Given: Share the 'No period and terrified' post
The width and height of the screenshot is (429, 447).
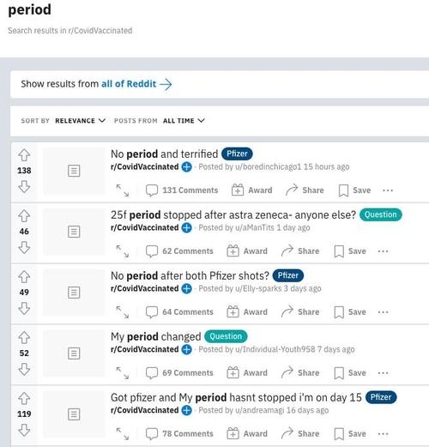Looking at the screenshot, I should (x=305, y=190).
